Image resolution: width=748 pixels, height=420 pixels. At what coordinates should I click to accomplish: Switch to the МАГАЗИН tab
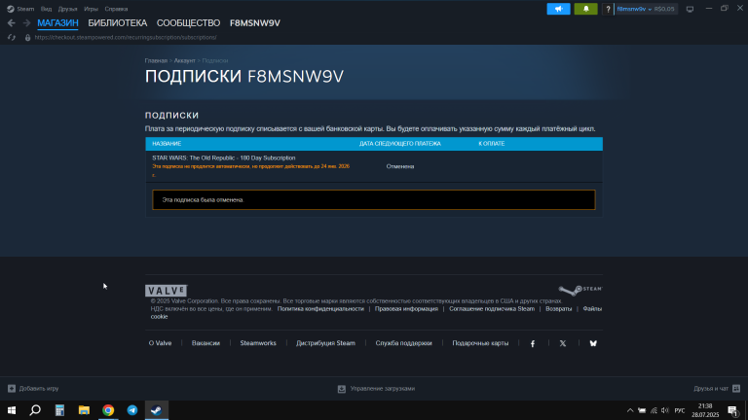(x=57, y=23)
